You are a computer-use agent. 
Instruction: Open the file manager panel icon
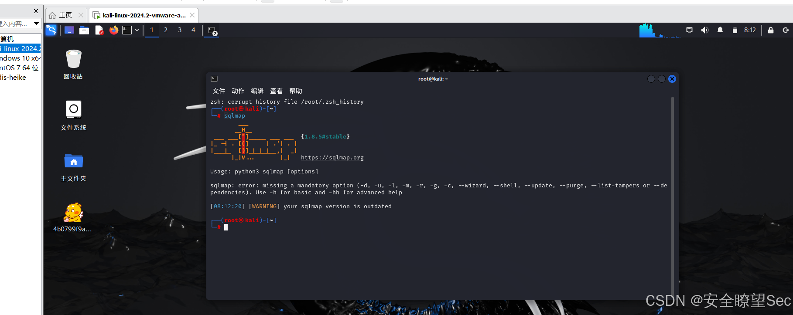coord(84,30)
